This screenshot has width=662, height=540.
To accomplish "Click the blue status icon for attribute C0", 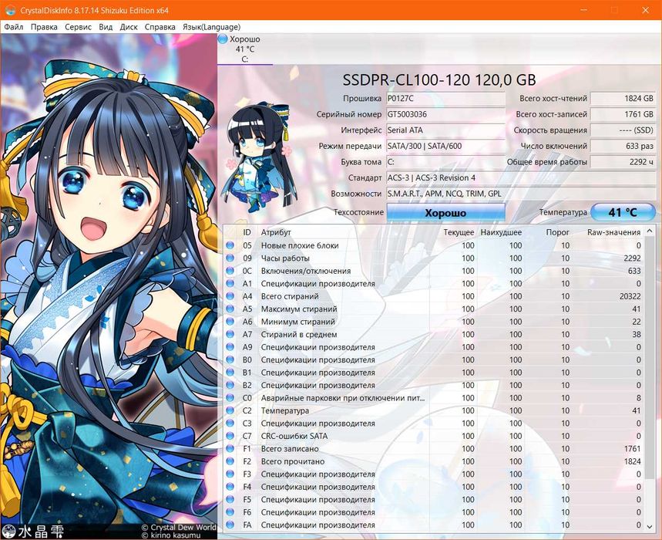I will click(230, 397).
